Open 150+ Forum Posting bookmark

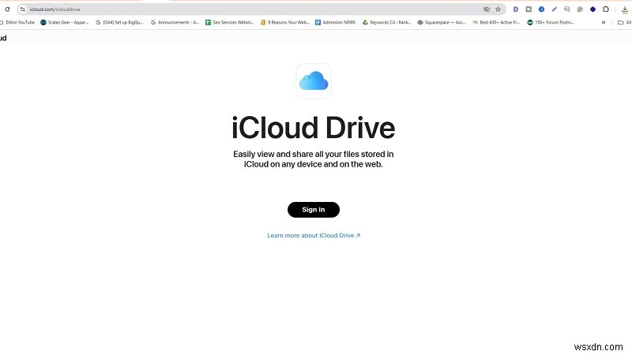551,23
